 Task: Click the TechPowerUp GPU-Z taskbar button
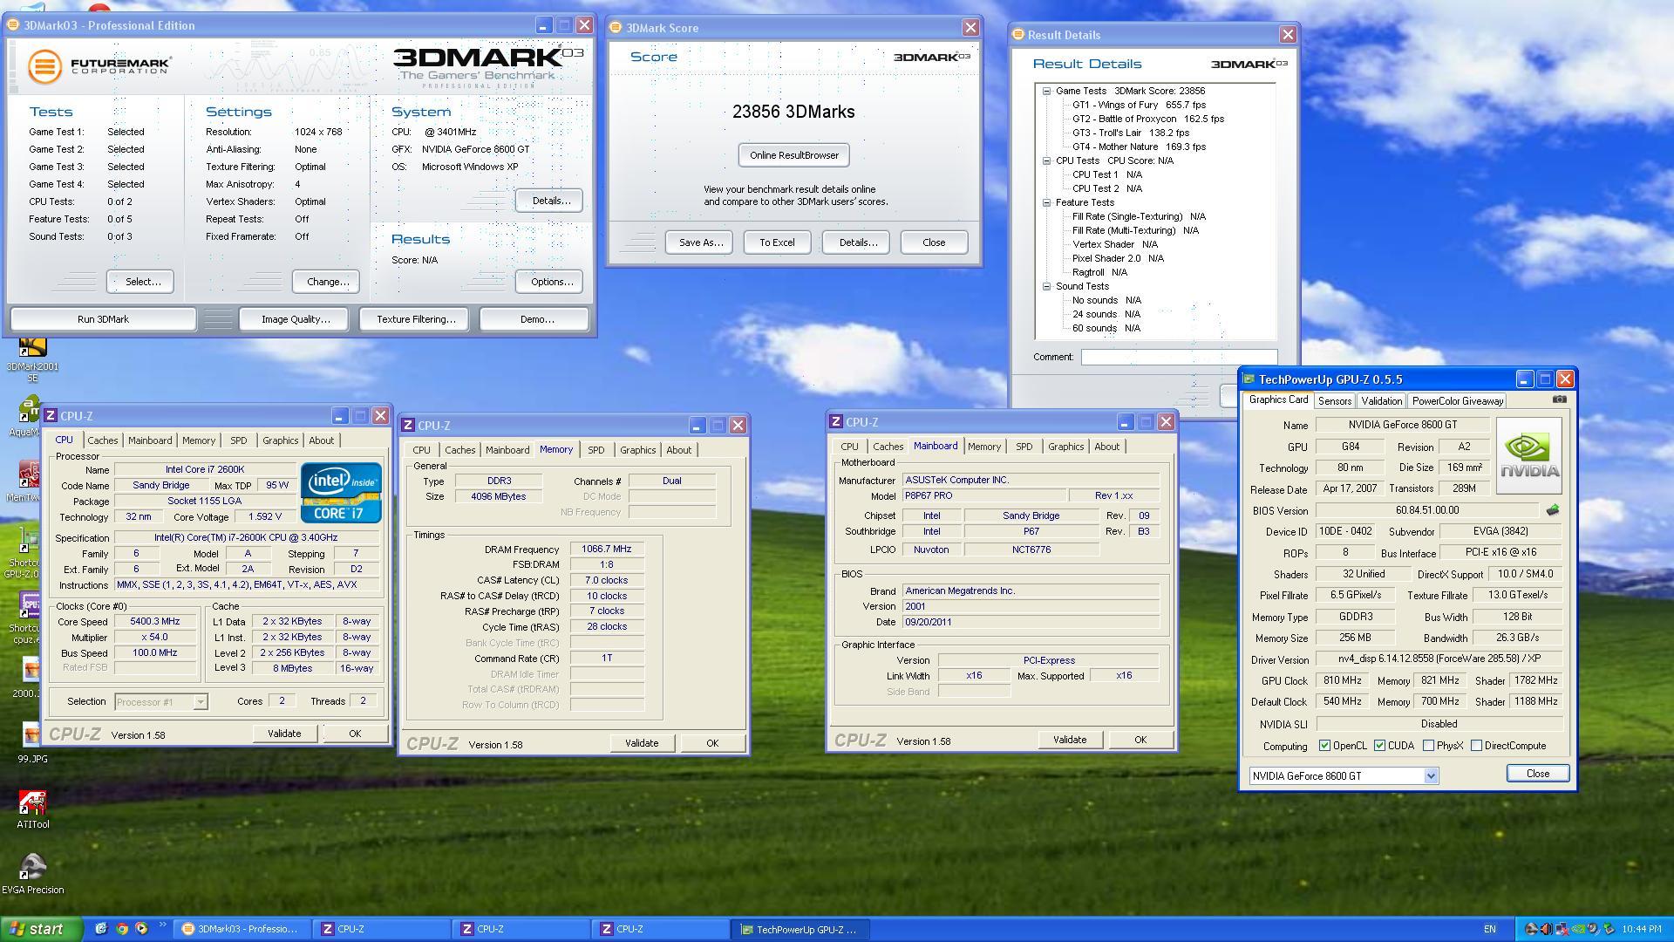[799, 930]
